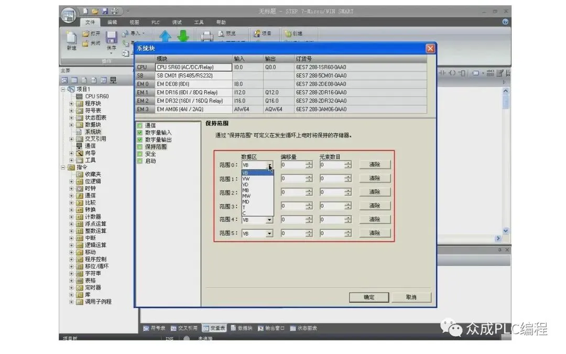Image resolution: width=566 pixels, height=354 pixels.
Task: Expand the 位逻辑 instruction node
Action: [71, 181]
